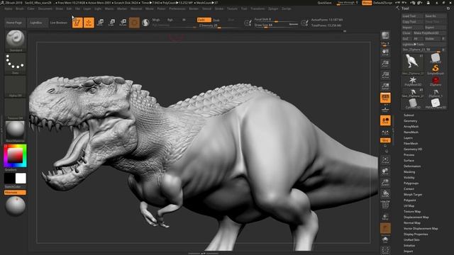Expand the FiberMesh section

411,143
